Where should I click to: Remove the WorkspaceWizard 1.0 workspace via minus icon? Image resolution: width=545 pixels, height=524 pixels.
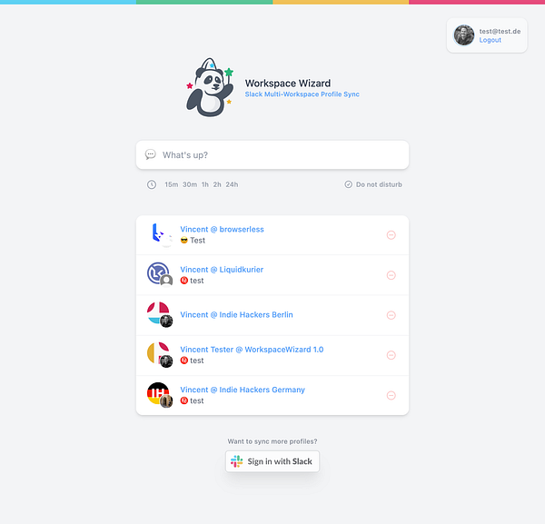[x=391, y=355]
